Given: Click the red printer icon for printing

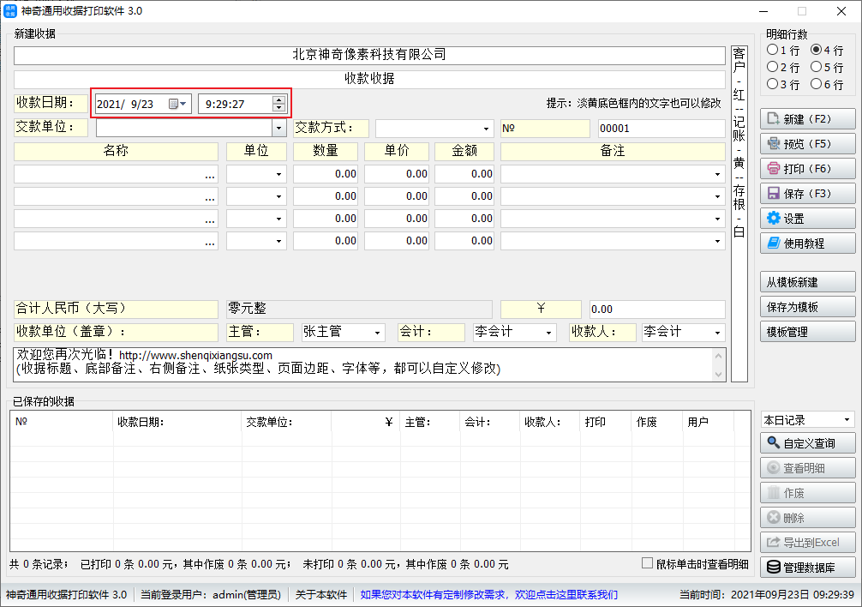Looking at the screenshot, I should pyautogui.click(x=774, y=168).
